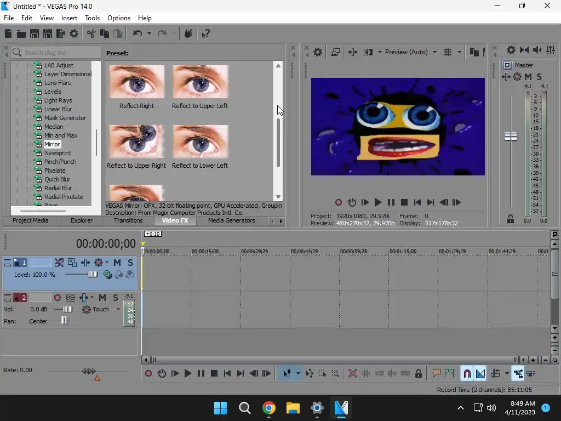Copy snapshot to clipboard in preview
561x421 pixels.
(x=474, y=52)
